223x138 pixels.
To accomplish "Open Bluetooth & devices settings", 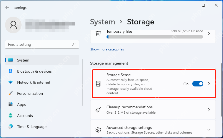I will coord(42,71).
